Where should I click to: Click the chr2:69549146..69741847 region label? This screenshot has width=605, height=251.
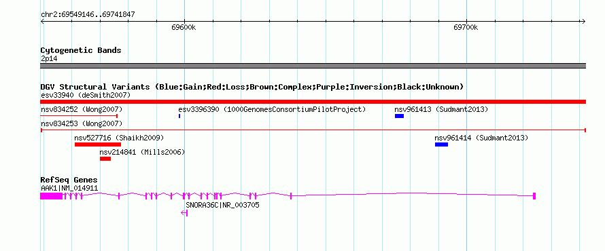(x=88, y=15)
